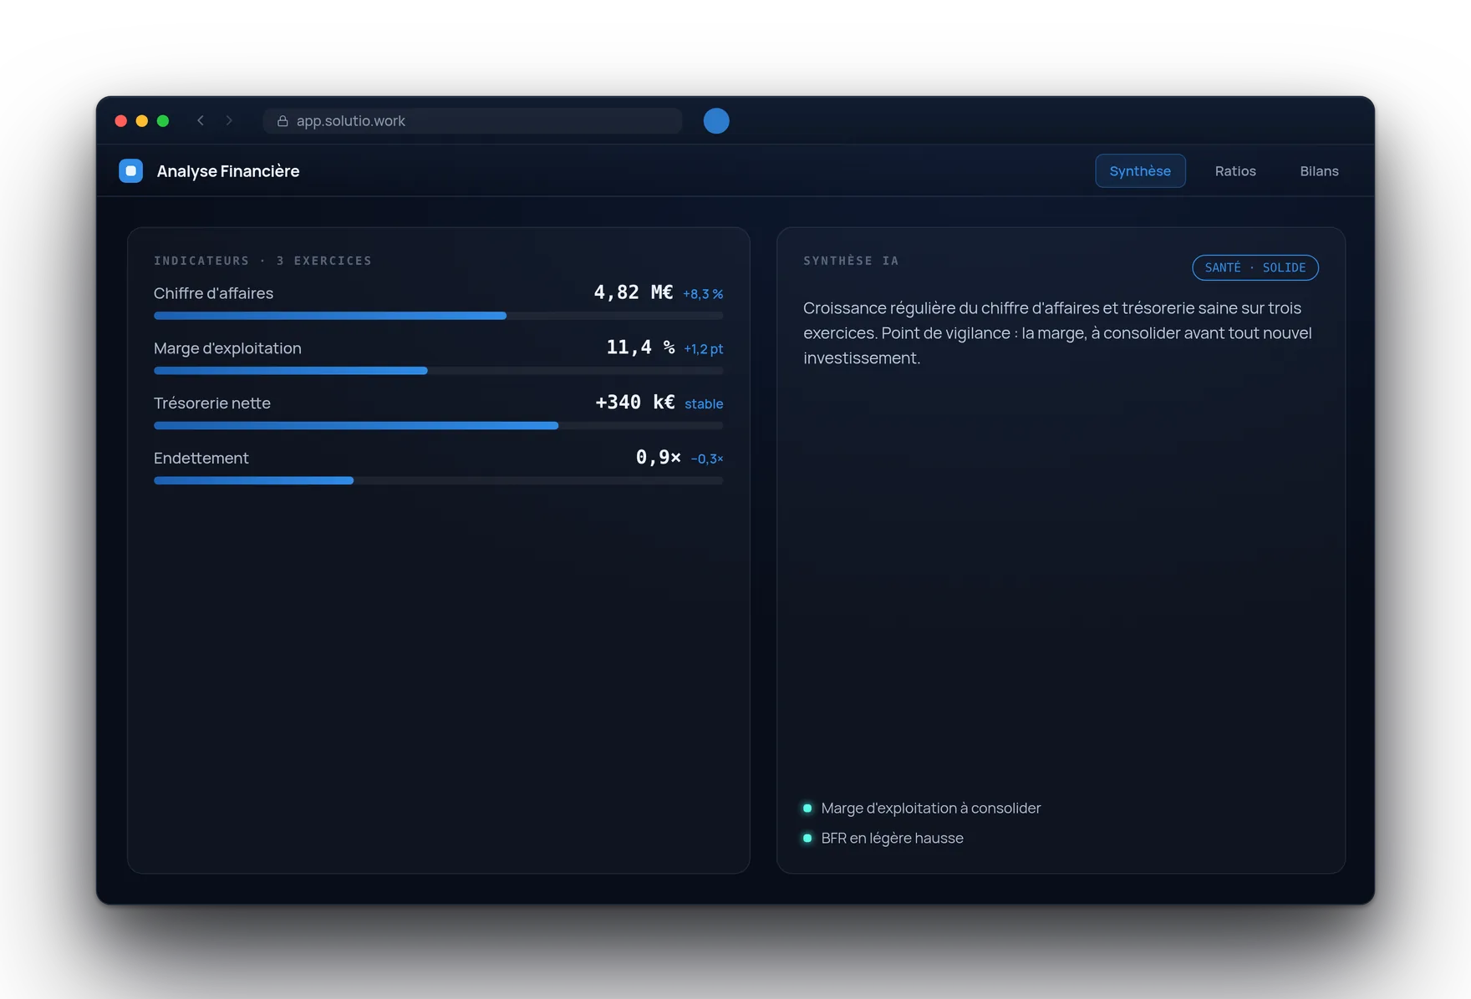
Task: Click the lock icon in the address bar
Action: 282,121
